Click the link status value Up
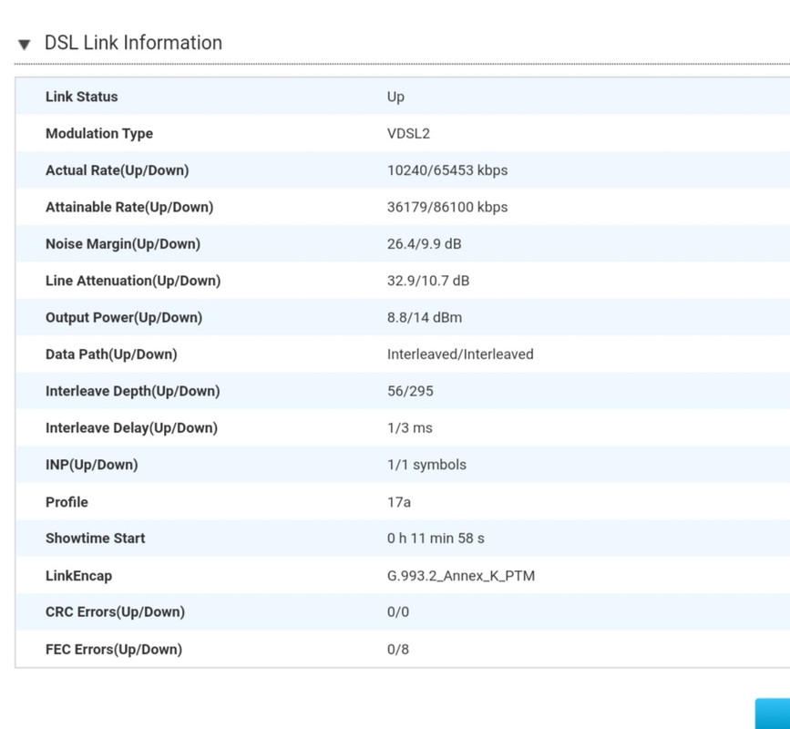 tap(395, 97)
